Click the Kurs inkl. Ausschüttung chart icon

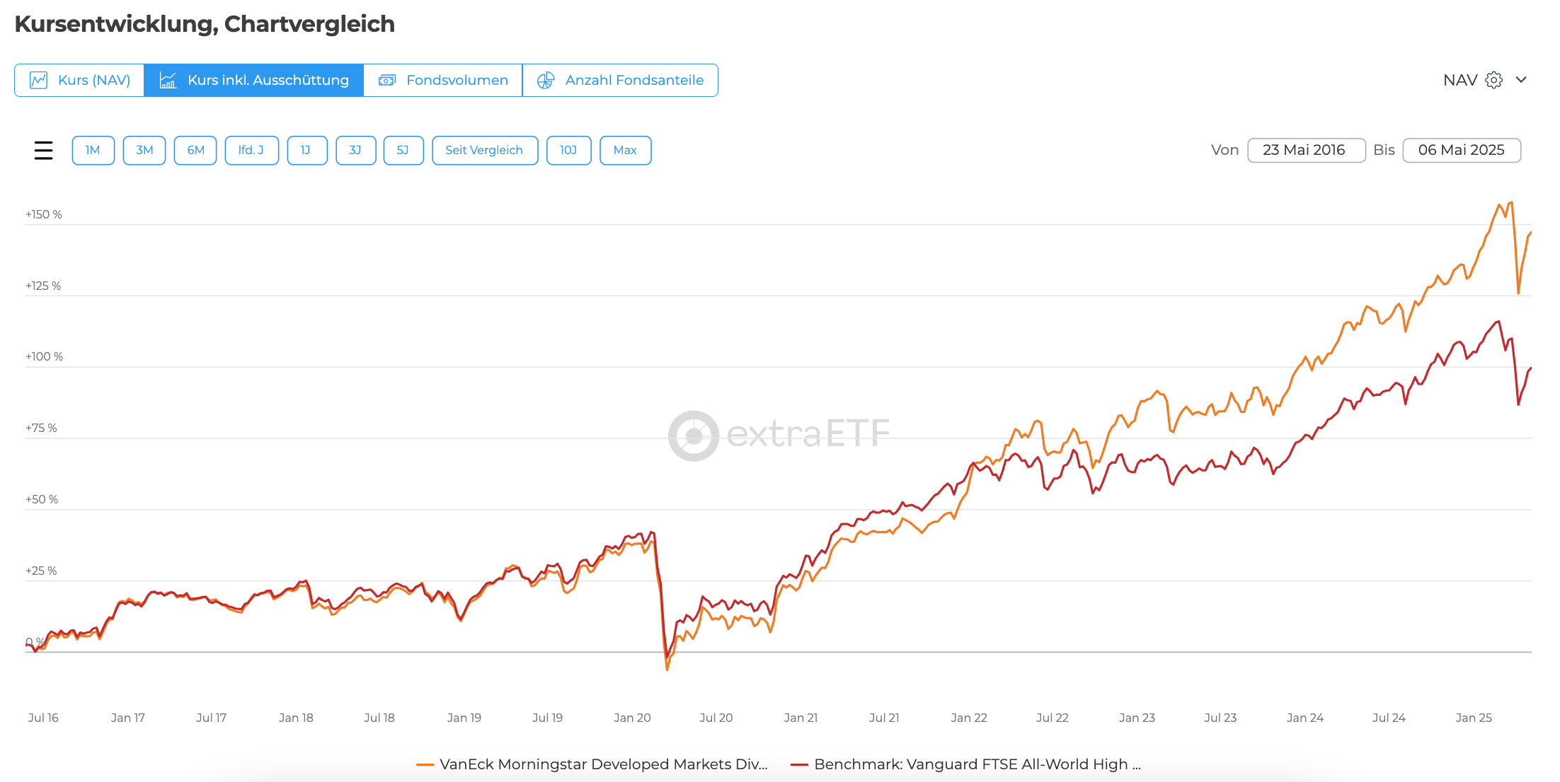[168, 81]
